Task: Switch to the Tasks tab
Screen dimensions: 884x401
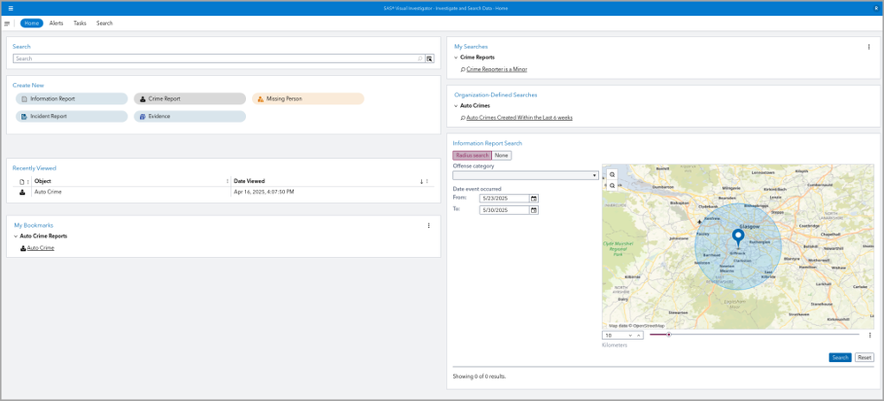Action: tap(80, 23)
